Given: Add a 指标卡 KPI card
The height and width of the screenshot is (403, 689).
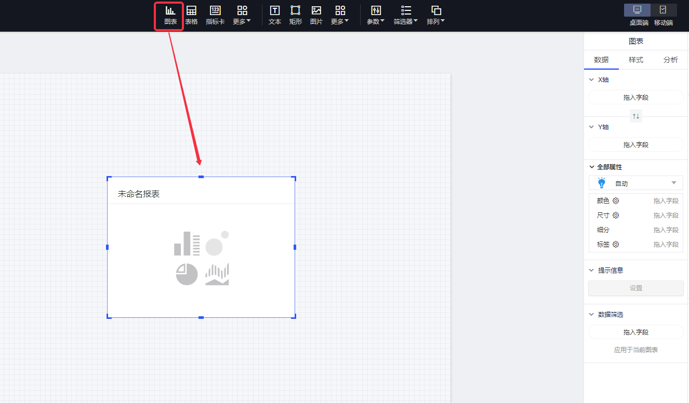Looking at the screenshot, I should 215,11.
